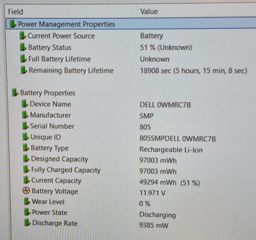Click the value "Rechargeable Li-Ion"
The width and height of the screenshot is (256, 240).
click(171, 150)
